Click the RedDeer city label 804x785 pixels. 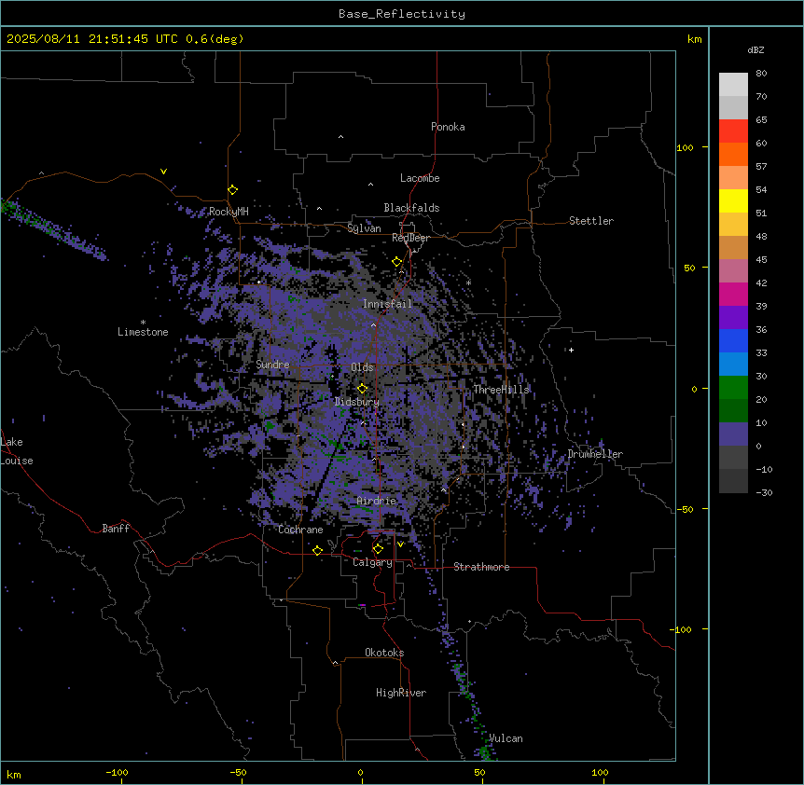410,238
